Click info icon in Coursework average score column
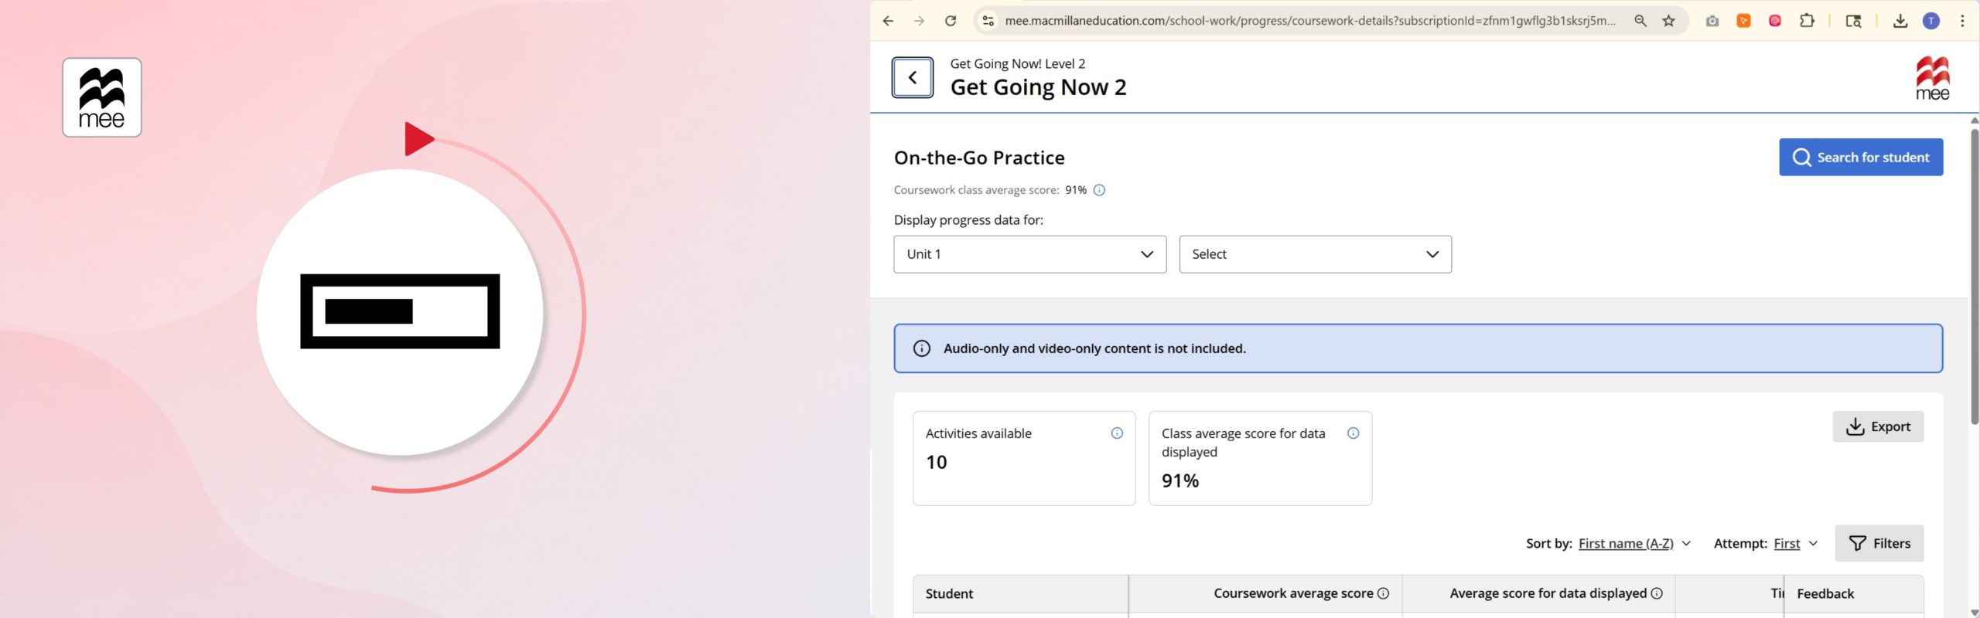 (x=1383, y=593)
